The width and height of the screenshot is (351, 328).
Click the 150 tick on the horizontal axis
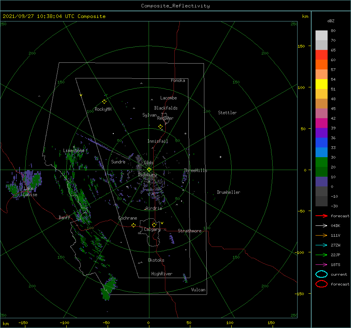point(271,323)
